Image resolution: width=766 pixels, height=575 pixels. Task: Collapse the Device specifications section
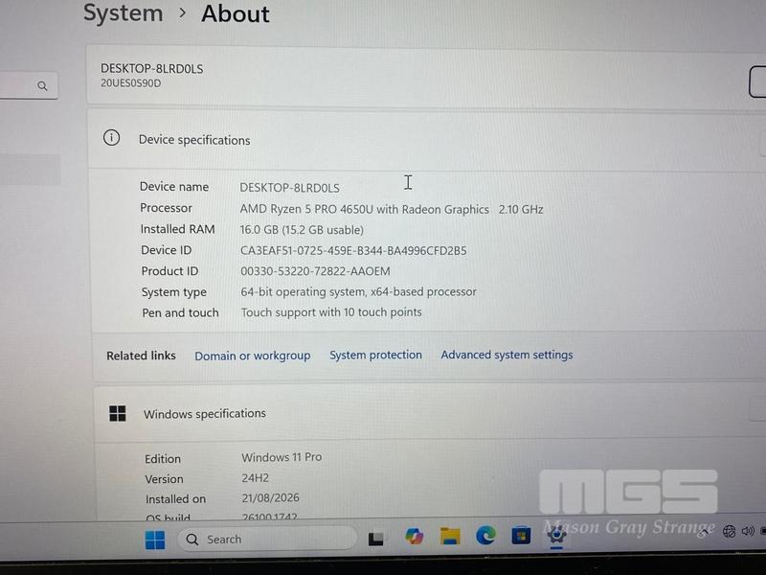point(762,147)
